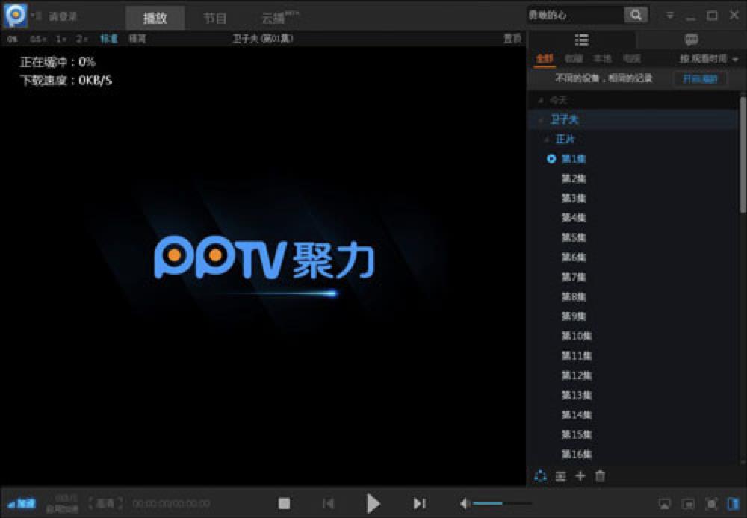The height and width of the screenshot is (518, 747).
Task: Skip to the next episode icon
Action: click(x=419, y=503)
